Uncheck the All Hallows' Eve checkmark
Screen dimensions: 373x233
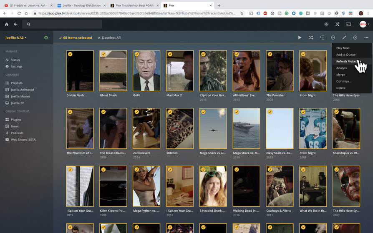(x=237, y=54)
